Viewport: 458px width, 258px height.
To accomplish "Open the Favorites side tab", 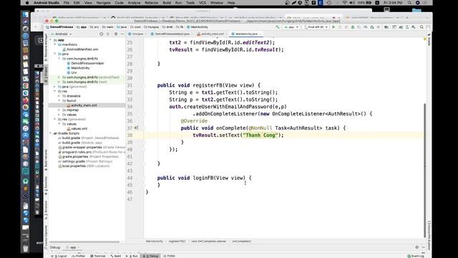I will click(x=46, y=186).
